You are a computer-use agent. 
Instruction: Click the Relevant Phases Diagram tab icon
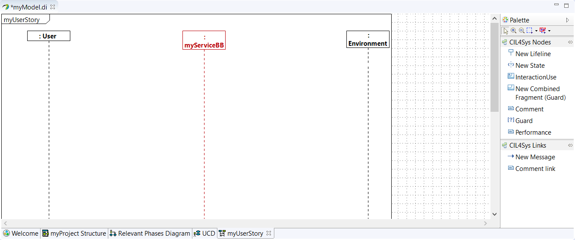[113, 234]
